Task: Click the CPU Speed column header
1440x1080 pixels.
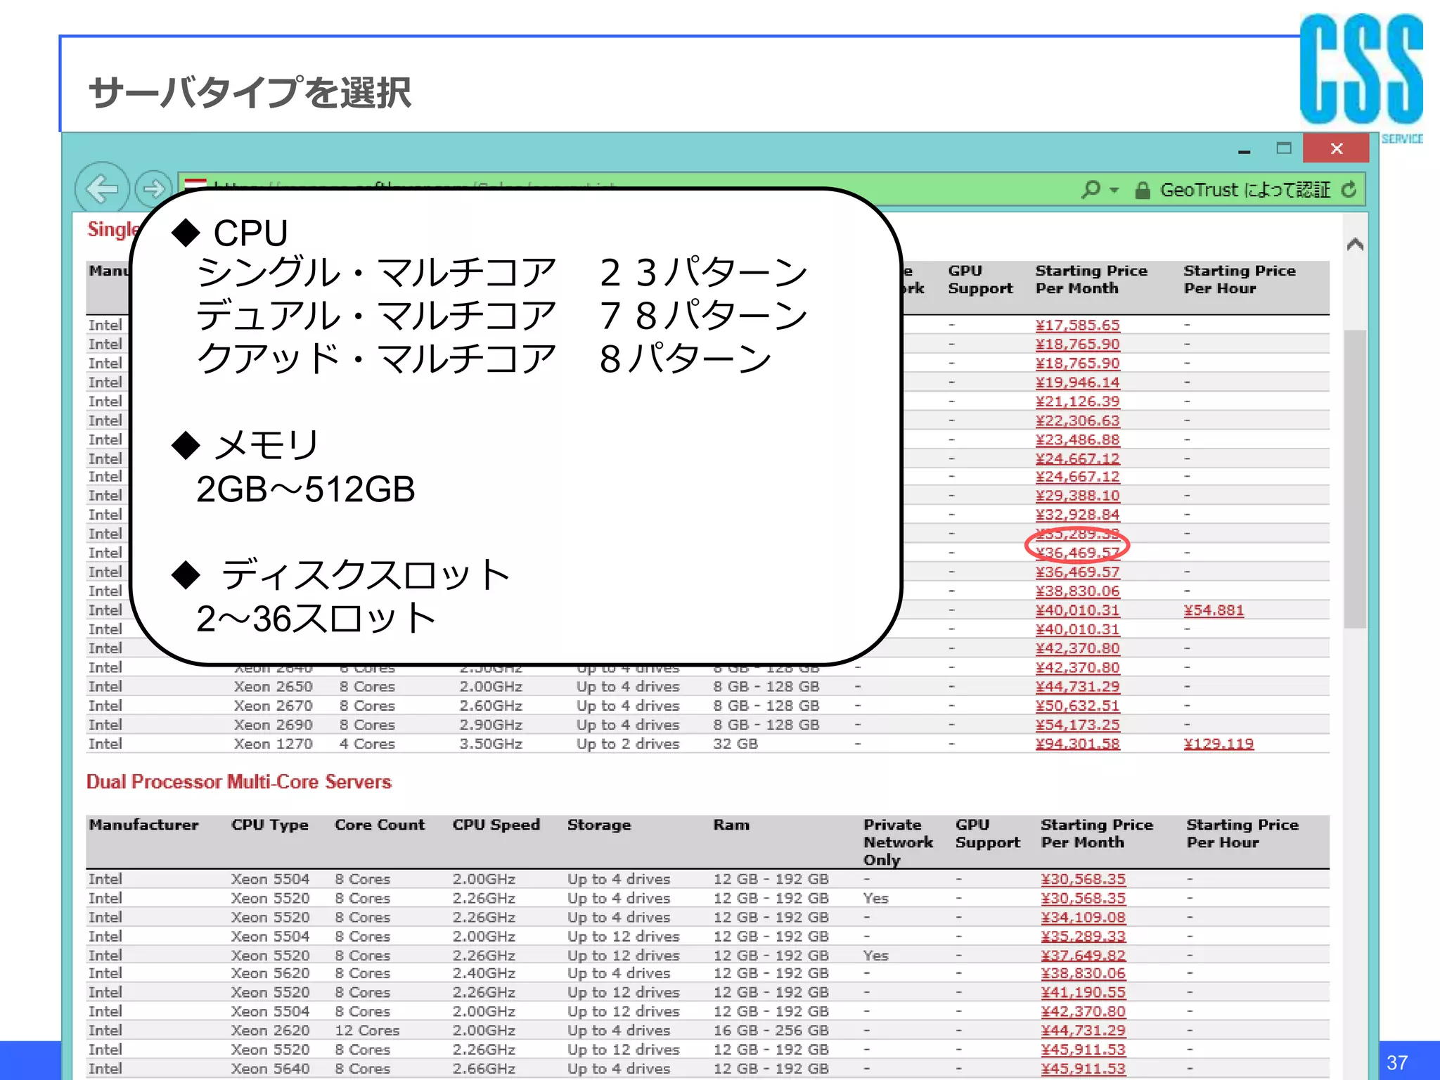Action: tap(496, 825)
